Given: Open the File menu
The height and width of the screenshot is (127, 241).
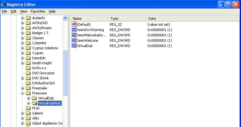Looking at the screenshot, I should [4, 12].
